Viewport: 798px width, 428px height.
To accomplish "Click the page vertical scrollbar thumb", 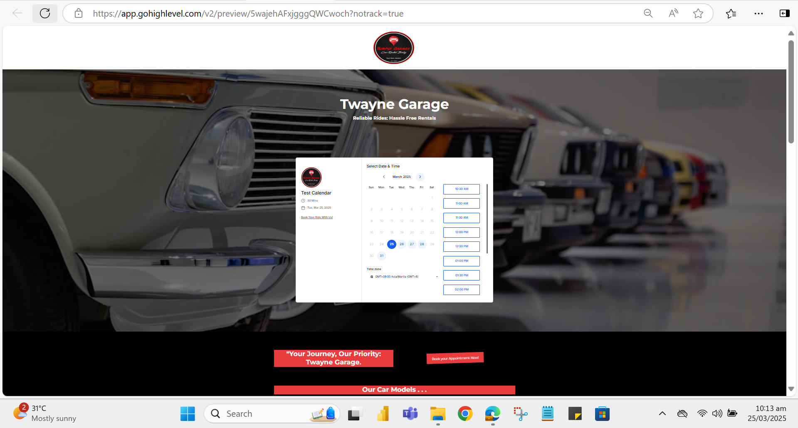I will (791, 92).
